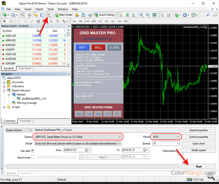Switch to candlestick chart icon

(127, 15)
